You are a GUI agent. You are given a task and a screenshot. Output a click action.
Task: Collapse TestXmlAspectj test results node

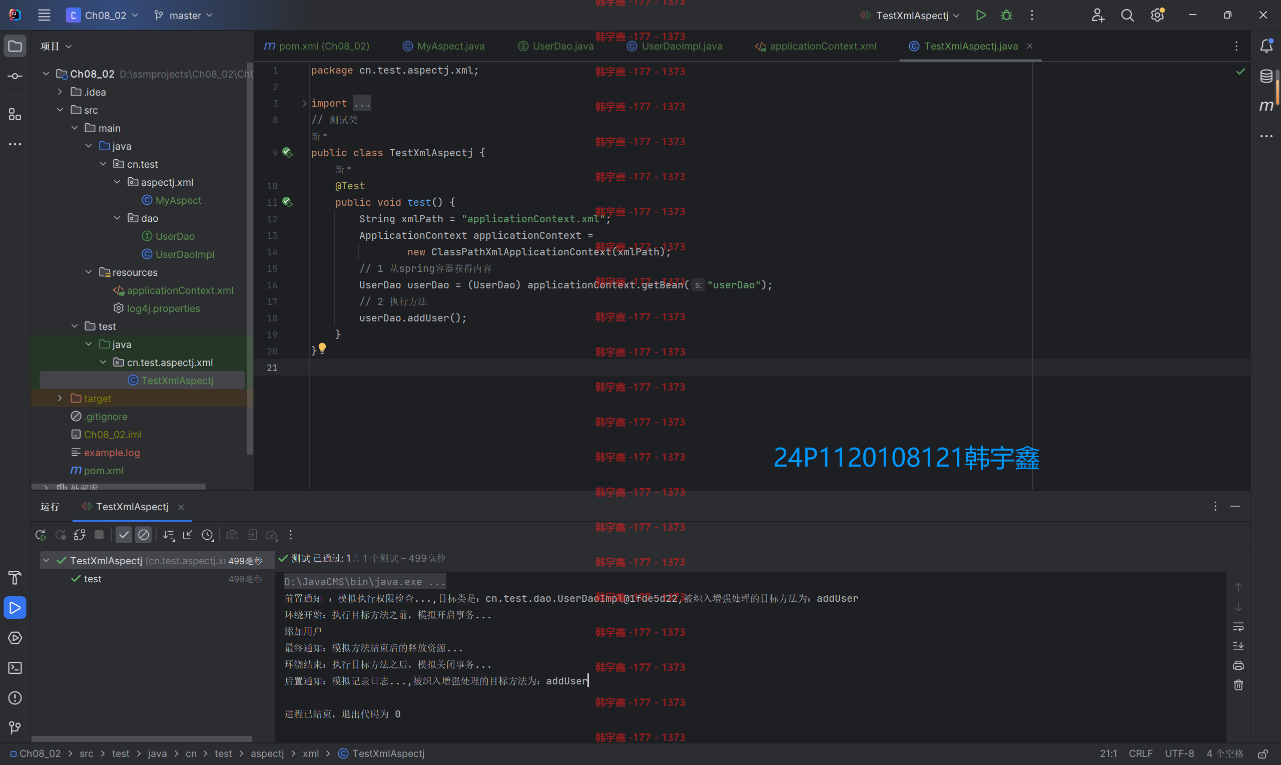[46, 560]
